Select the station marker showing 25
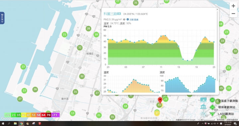Image resolution: width=239 pixels, height=126 pixels. pos(221,88)
